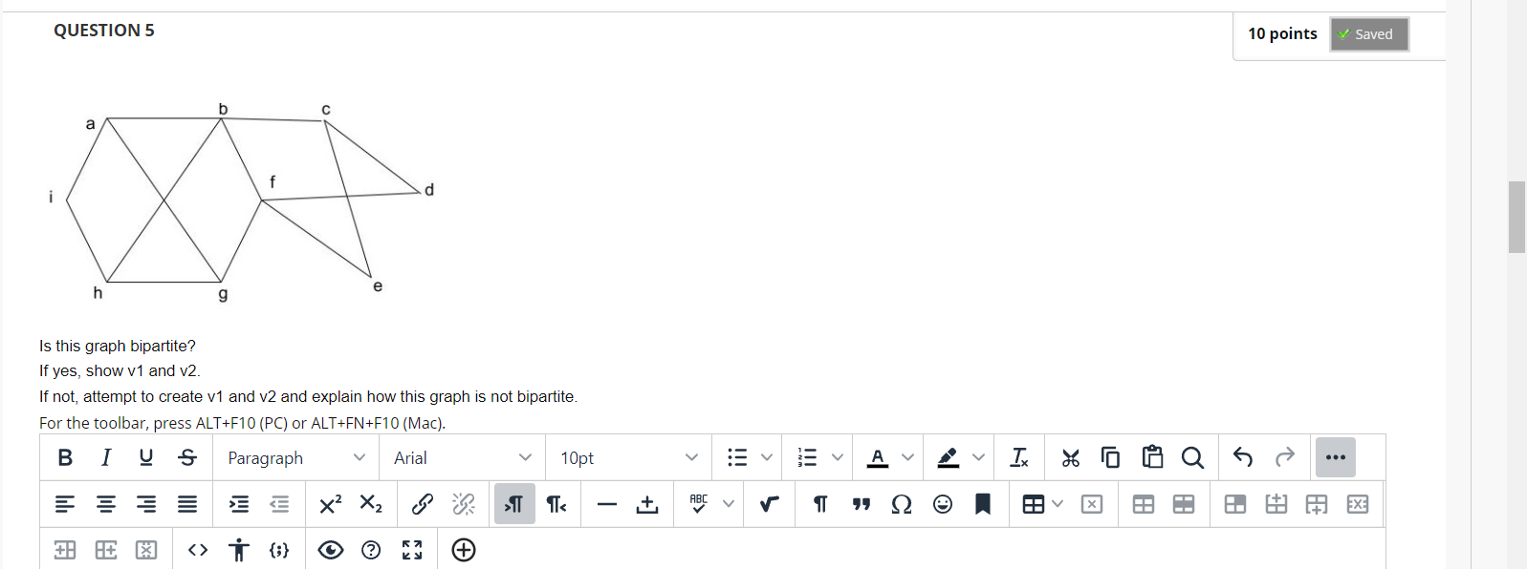1527x569 pixels.
Task: Remove link using the unlink icon
Action: (x=463, y=504)
